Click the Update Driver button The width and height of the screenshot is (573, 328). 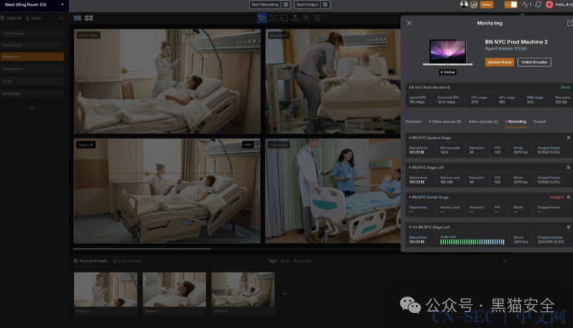[499, 62]
